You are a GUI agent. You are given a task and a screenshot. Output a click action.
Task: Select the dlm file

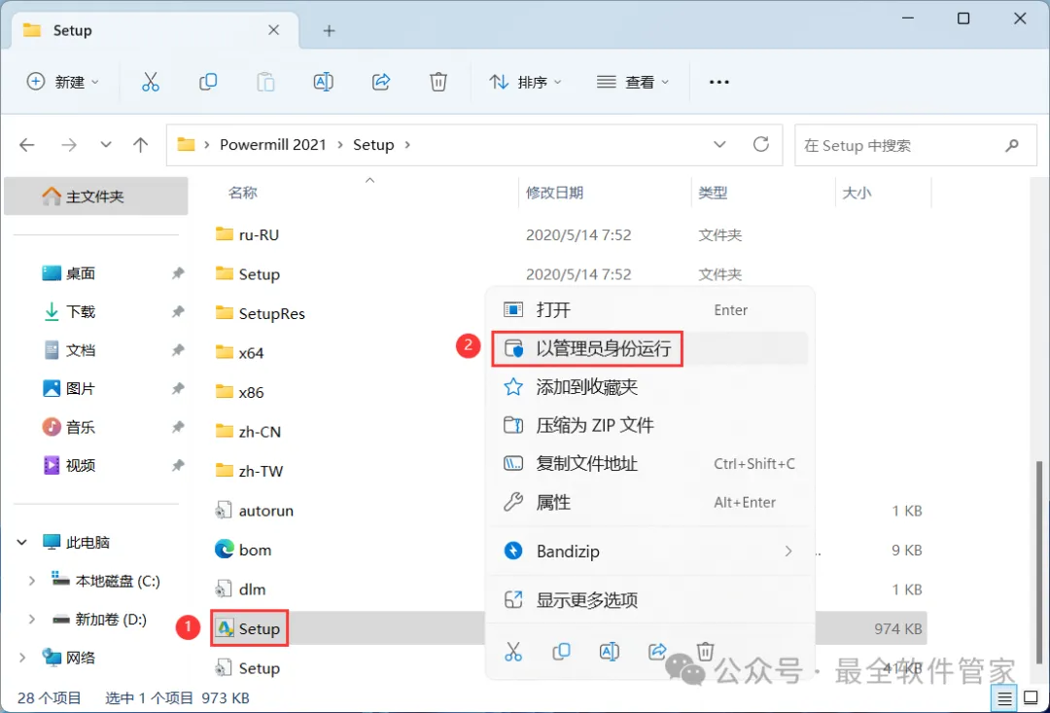240,589
